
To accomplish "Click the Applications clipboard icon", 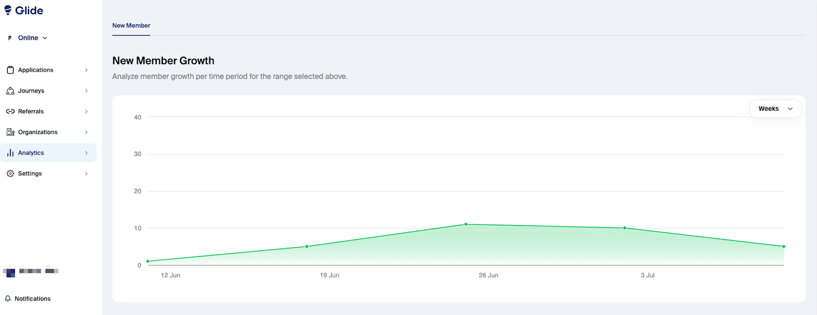I will [10, 70].
